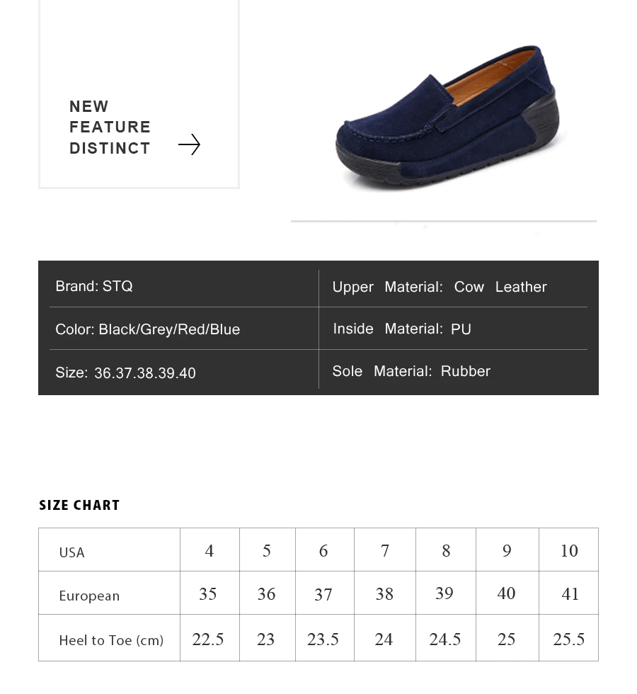Click Inside Material: PU text
The image size is (637, 694).
click(402, 329)
